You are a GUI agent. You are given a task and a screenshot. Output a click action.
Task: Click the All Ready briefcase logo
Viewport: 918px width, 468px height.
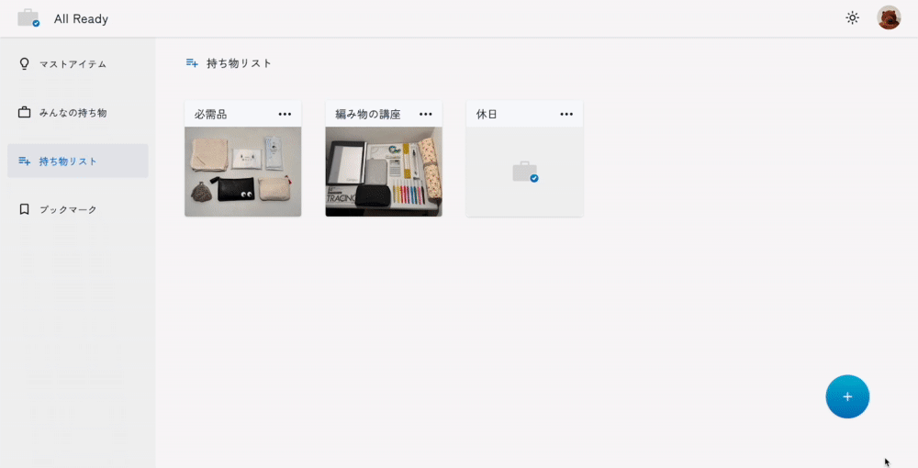[28, 18]
